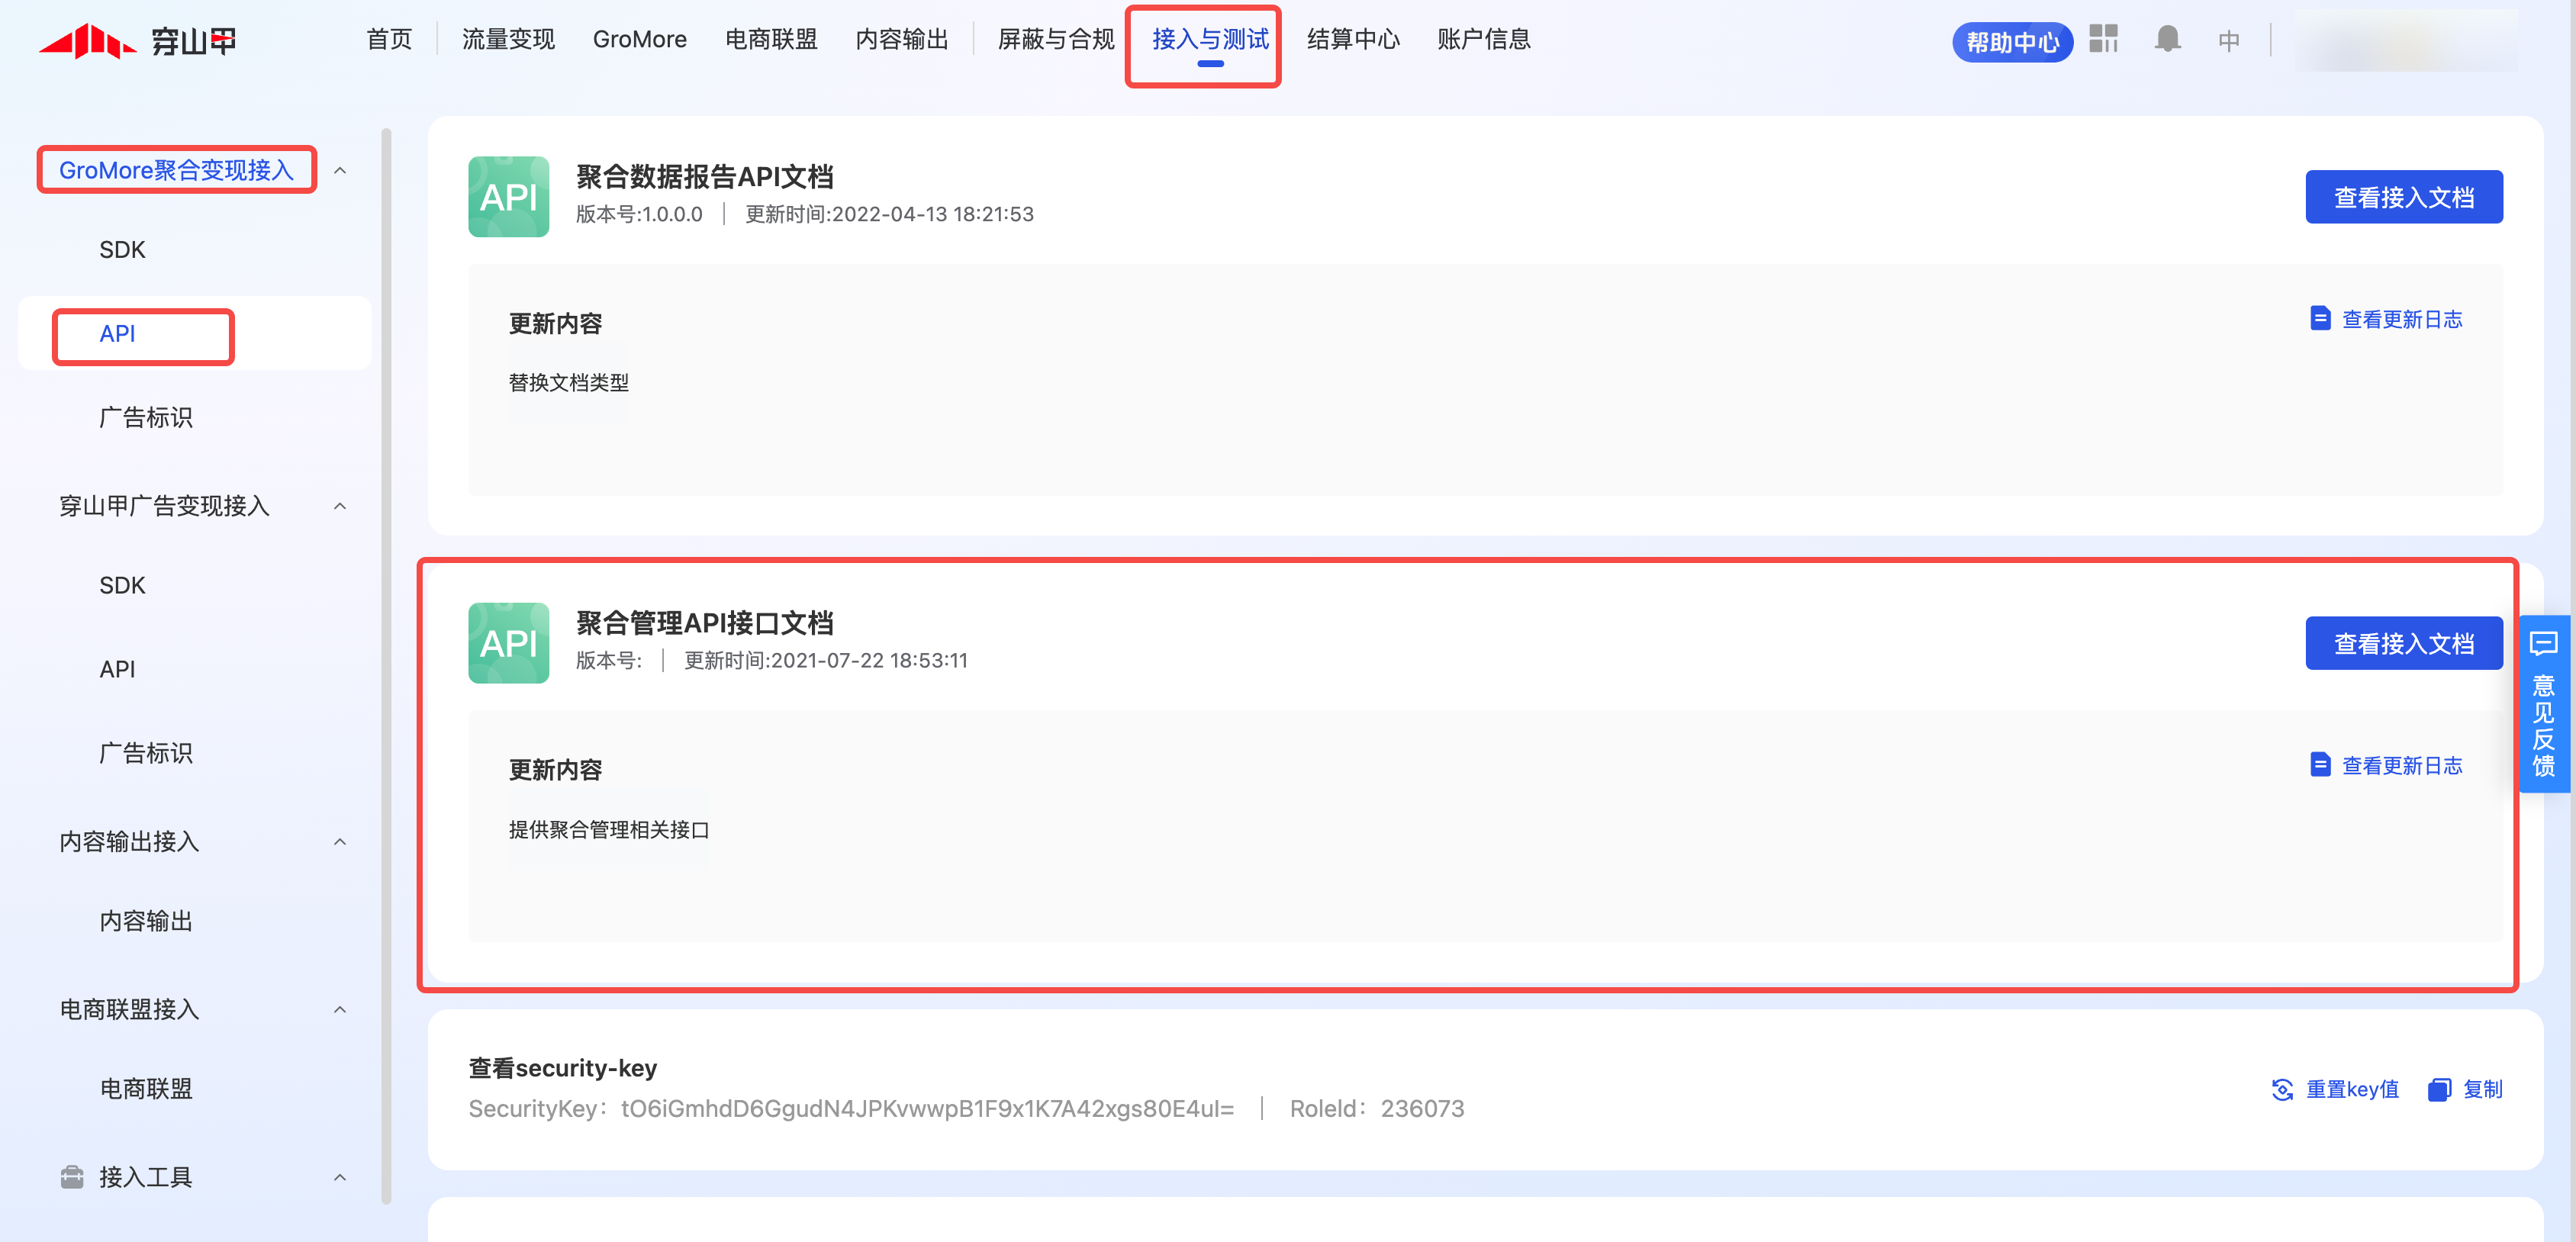Reset the security key value
Viewport: 2576px width, 1242px height.
pyautogui.click(x=2336, y=1089)
